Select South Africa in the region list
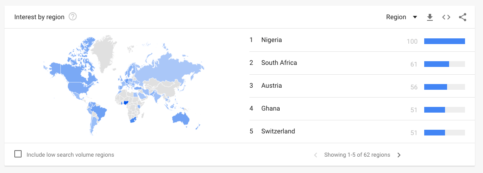 pyautogui.click(x=279, y=63)
